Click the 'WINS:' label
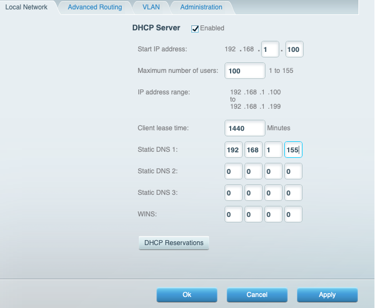Viewport: 375px width, 308px height. pyautogui.click(x=147, y=214)
